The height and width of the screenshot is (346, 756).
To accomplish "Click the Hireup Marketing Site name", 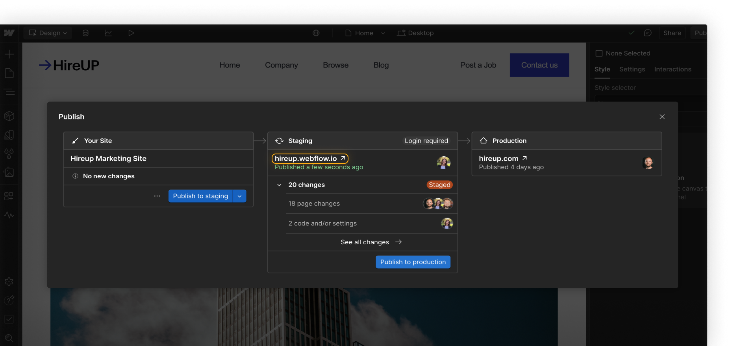I will point(108,158).
